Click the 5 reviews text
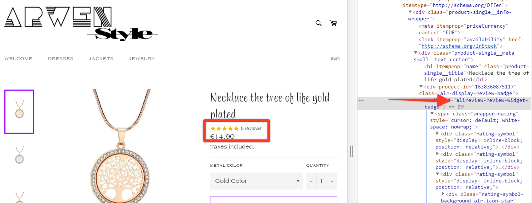The width and height of the screenshot is (532, 203). [251, 128]
